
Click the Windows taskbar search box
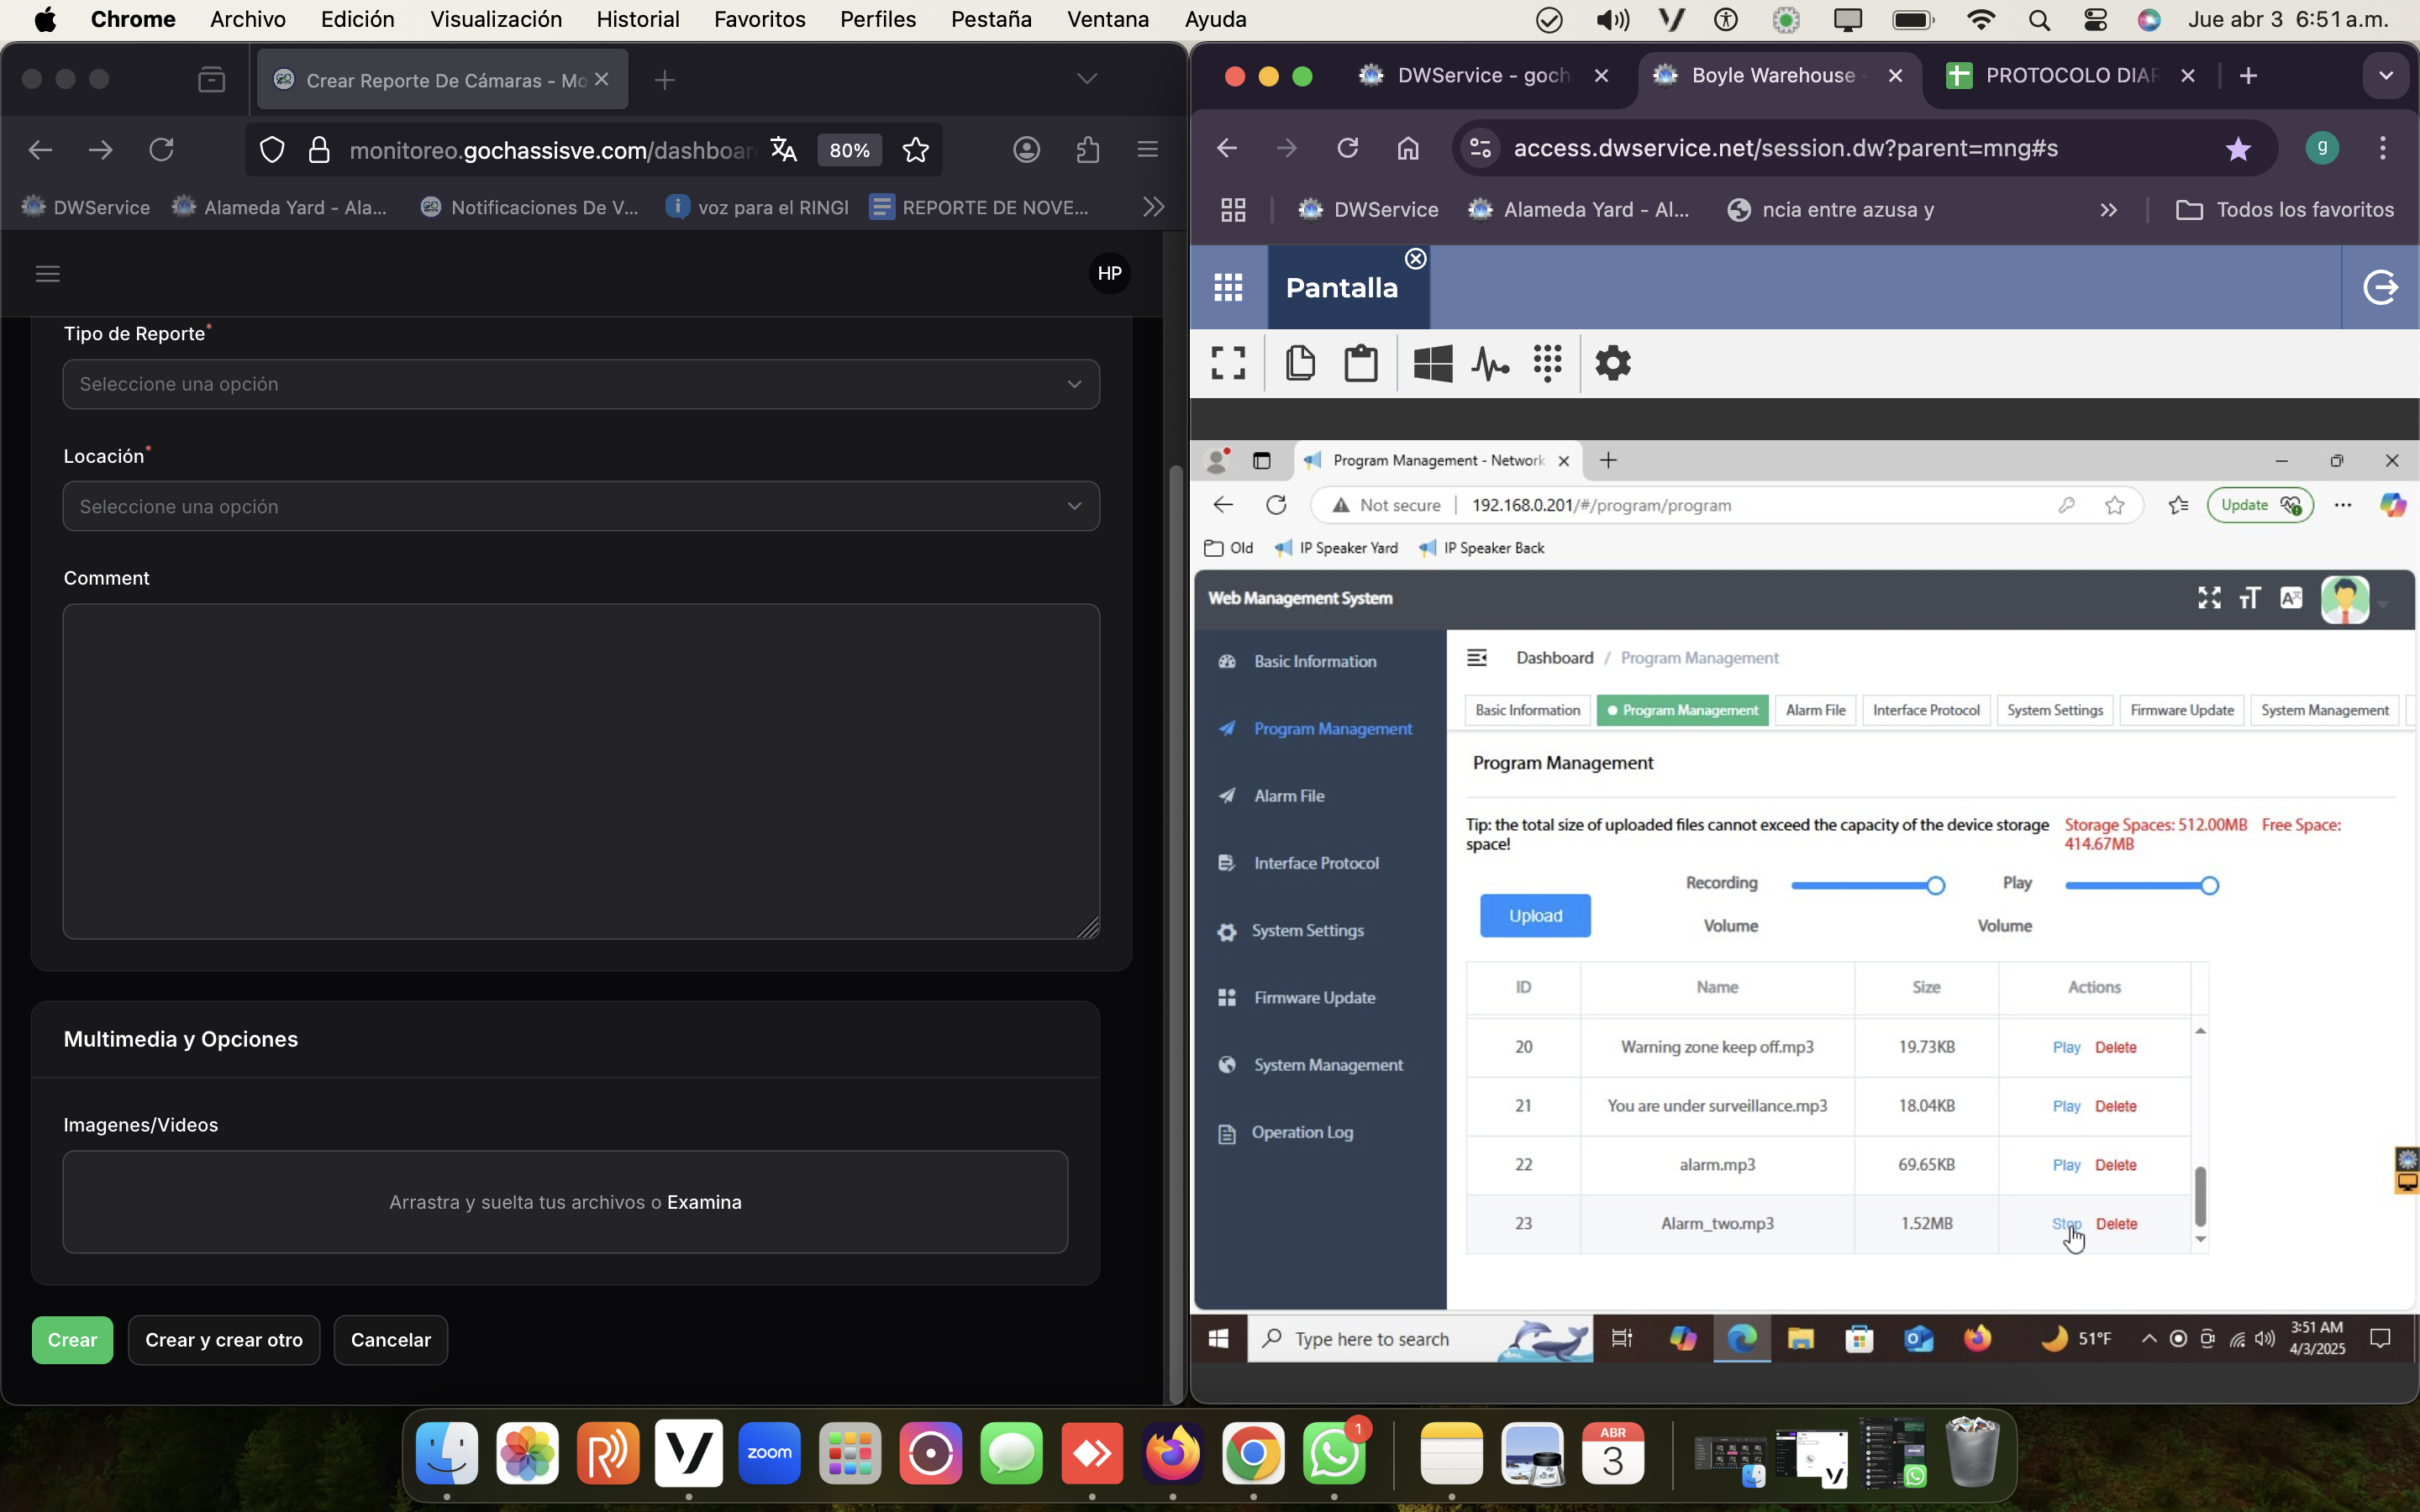tap(1420, 1338)
